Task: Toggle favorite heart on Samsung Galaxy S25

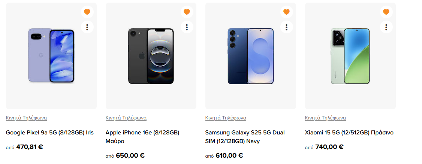Action: tap(286, 12)
